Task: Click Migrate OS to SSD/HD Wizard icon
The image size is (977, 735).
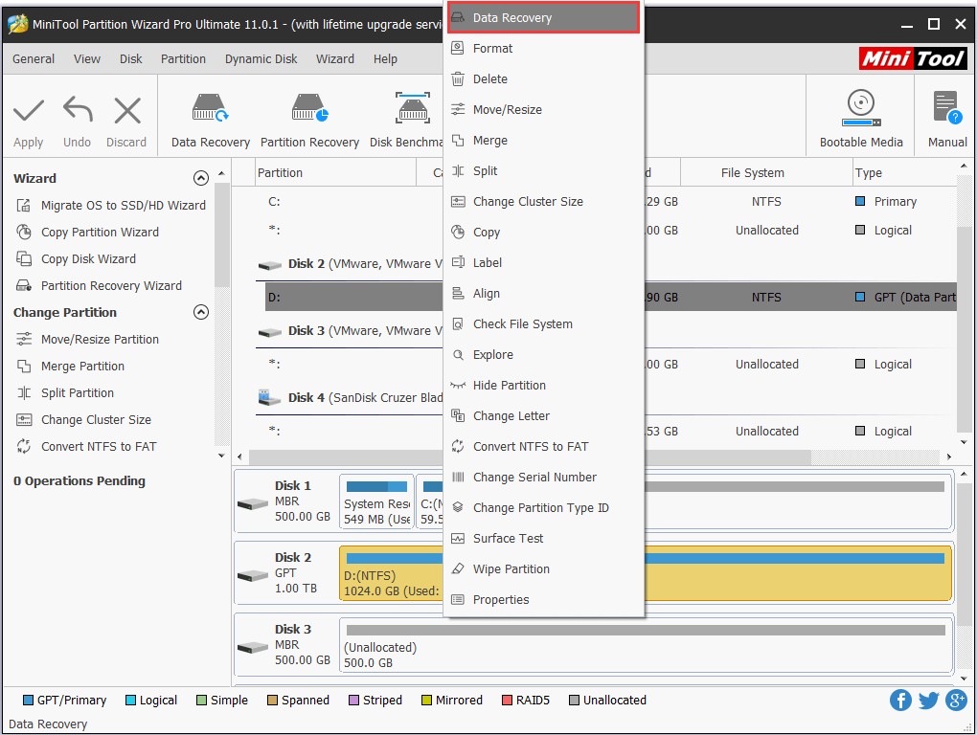Action: (24, 206)
